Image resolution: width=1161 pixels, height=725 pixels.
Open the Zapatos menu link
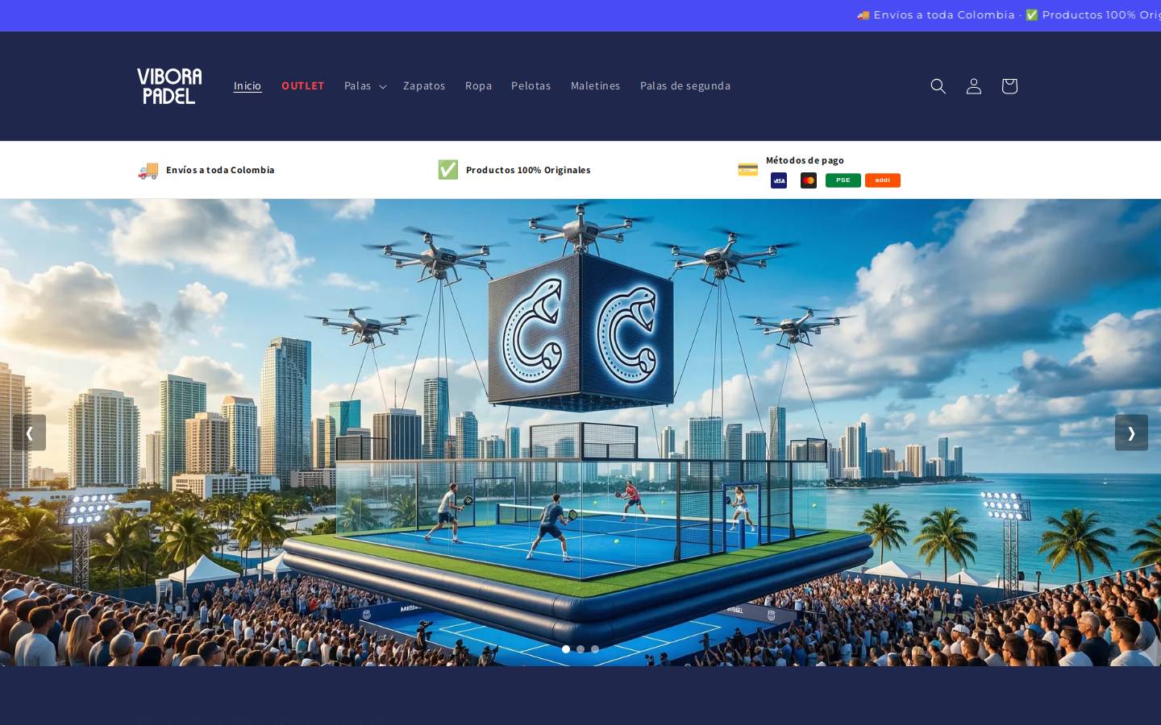pos(424,86)
